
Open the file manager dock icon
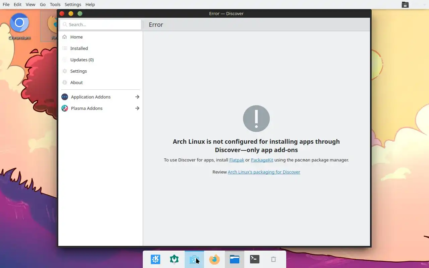[x=235, y=259]
